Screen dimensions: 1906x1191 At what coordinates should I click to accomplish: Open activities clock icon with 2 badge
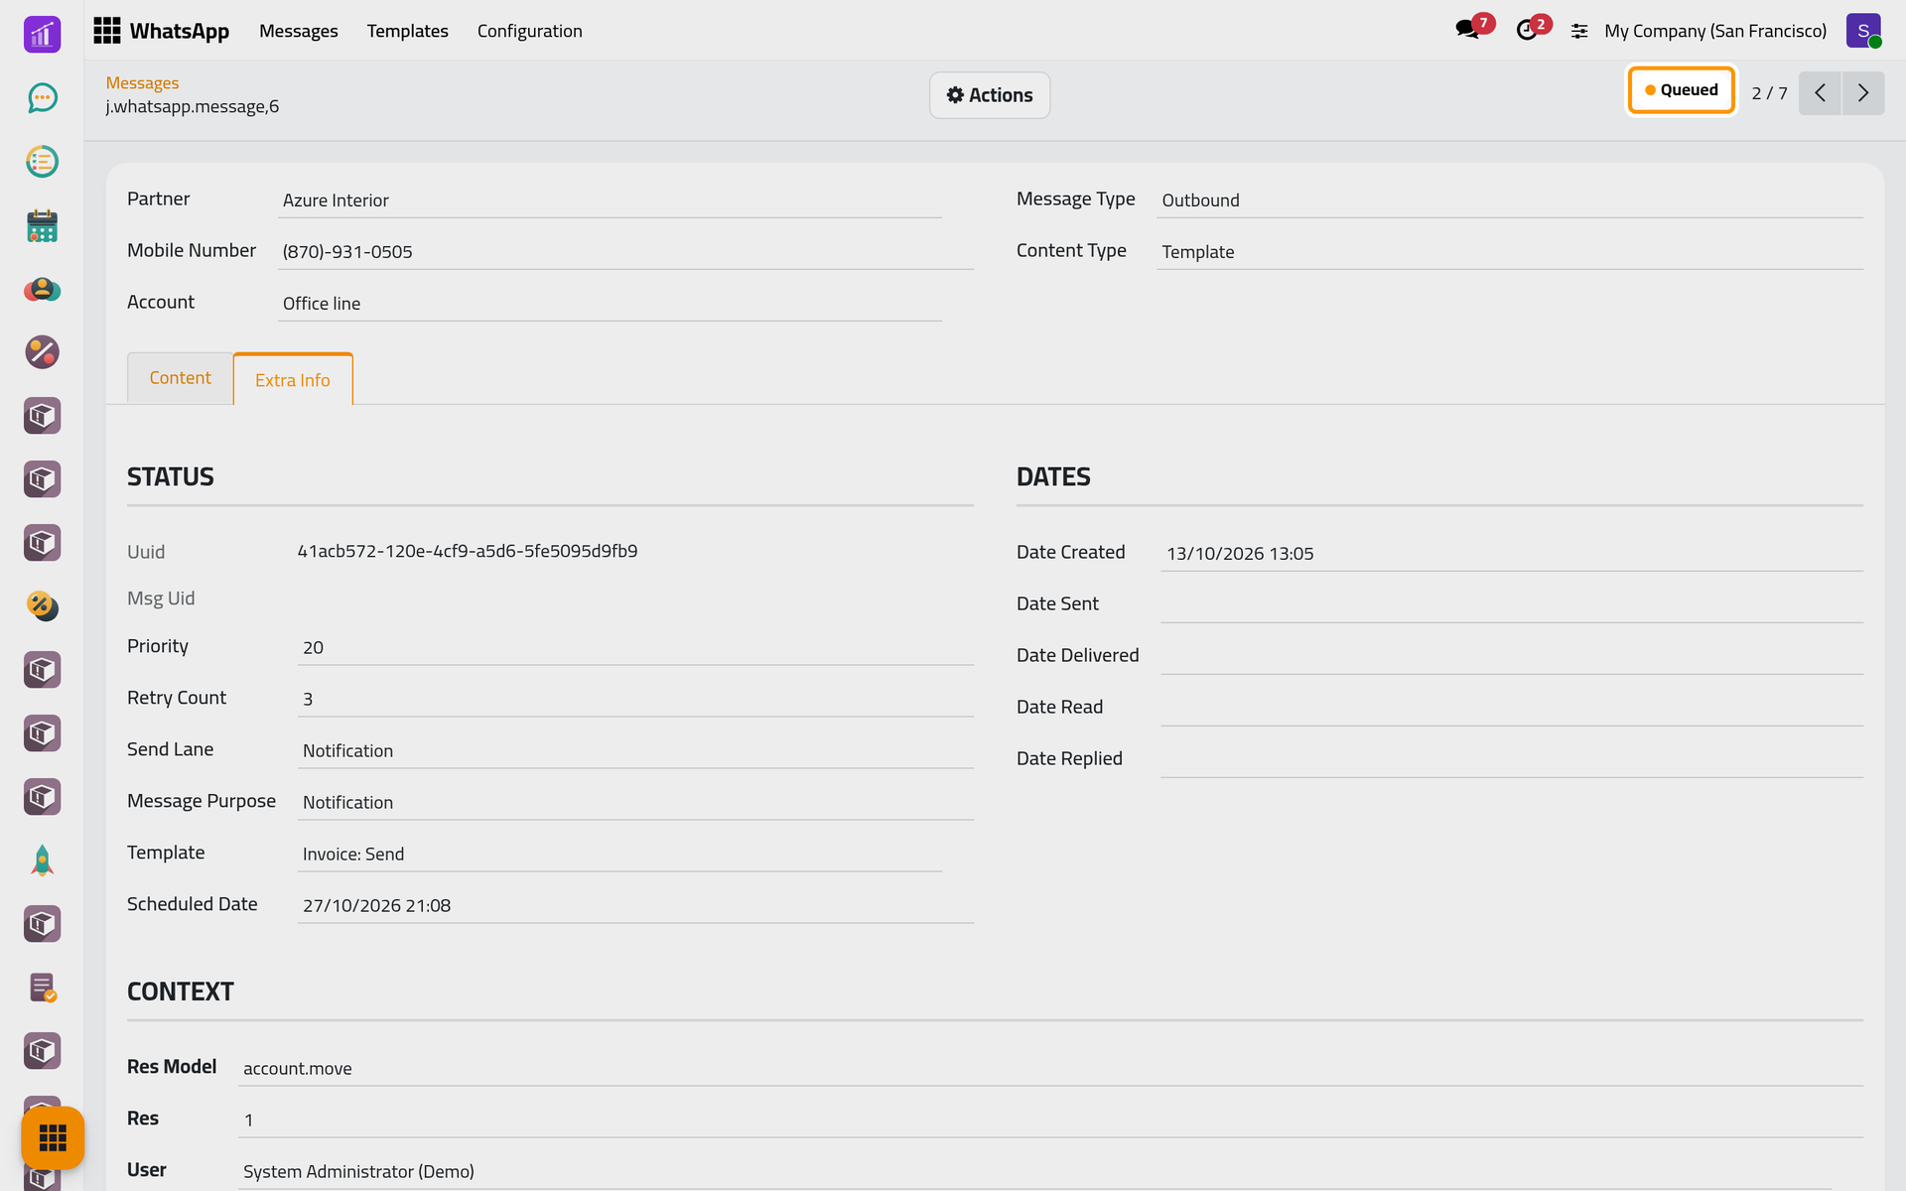(1532, 29)
